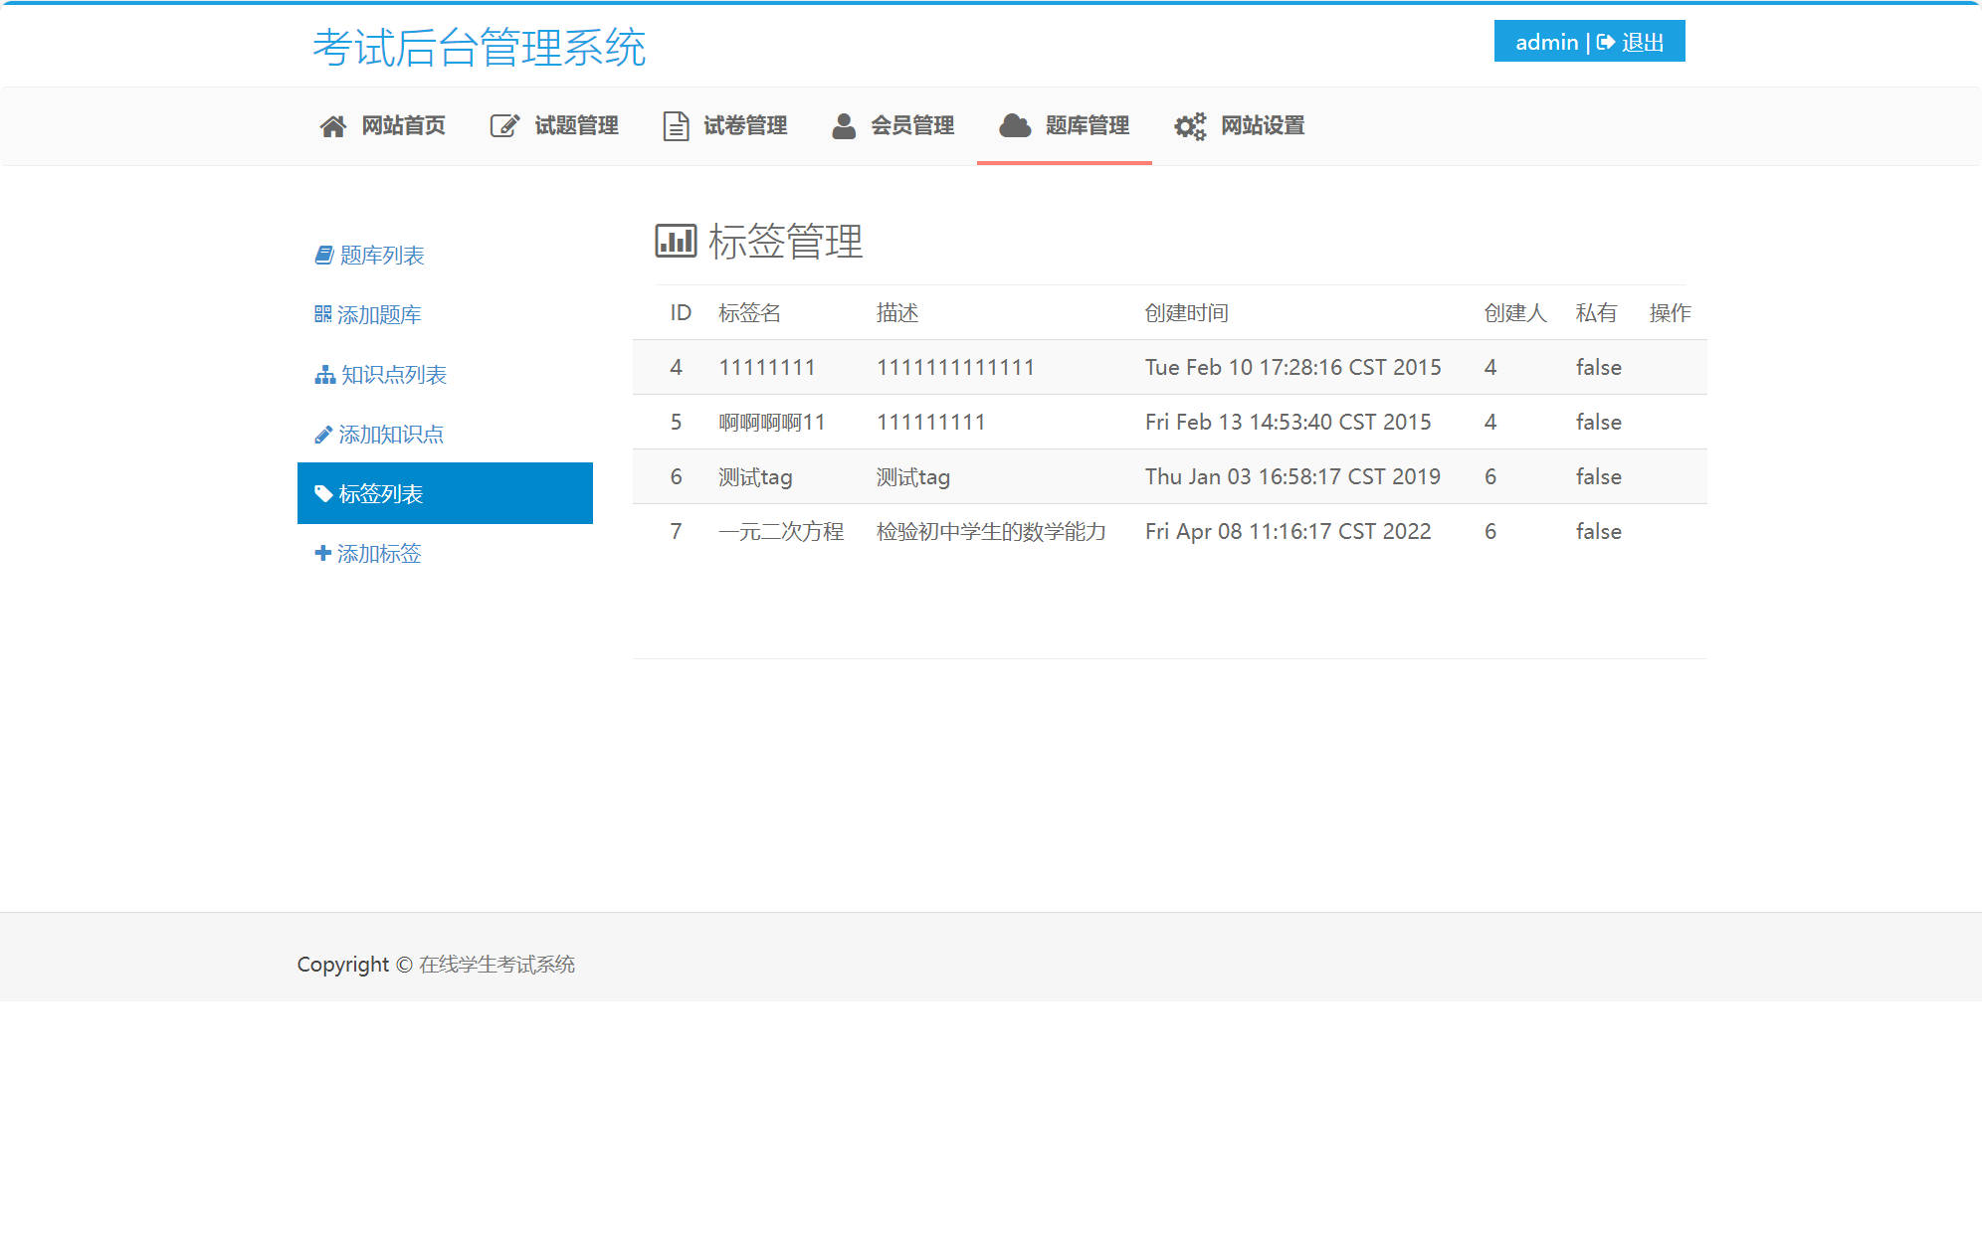1982x1245 pixels.
Task: Click the home icon beside 网站首页
Action: point(332,125)
